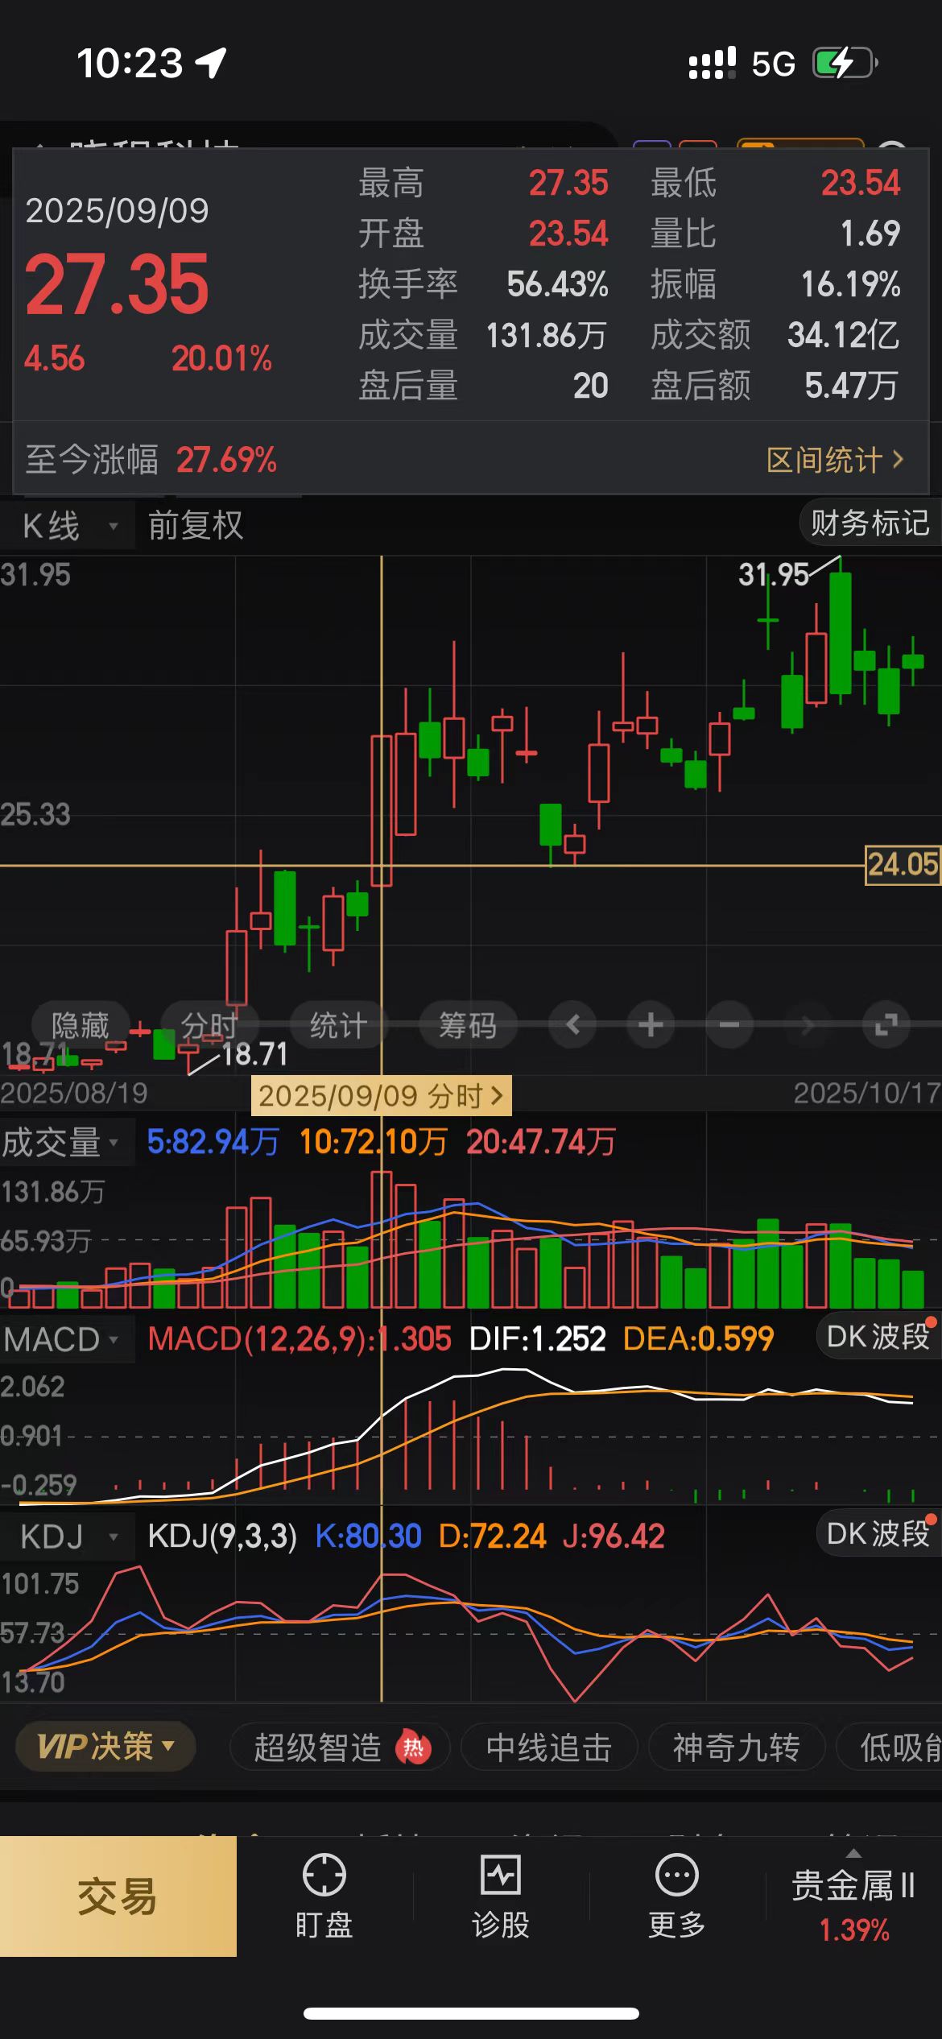This screenshot has width=942, height=2039.
Task: Open 区间统计 range statistics link
Action: 836,460
